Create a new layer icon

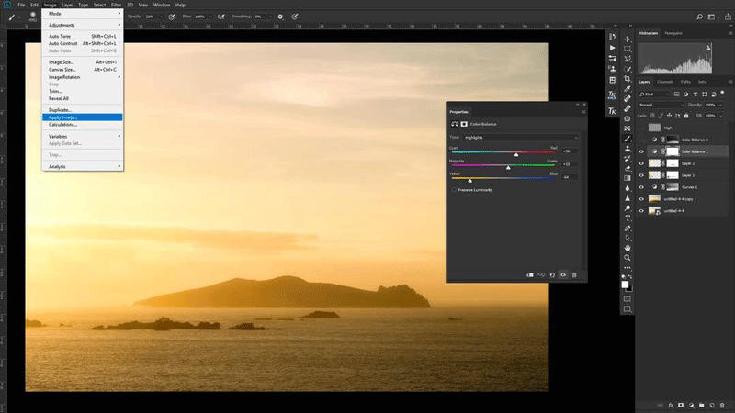pyautogui.click(x=711, y=405)
